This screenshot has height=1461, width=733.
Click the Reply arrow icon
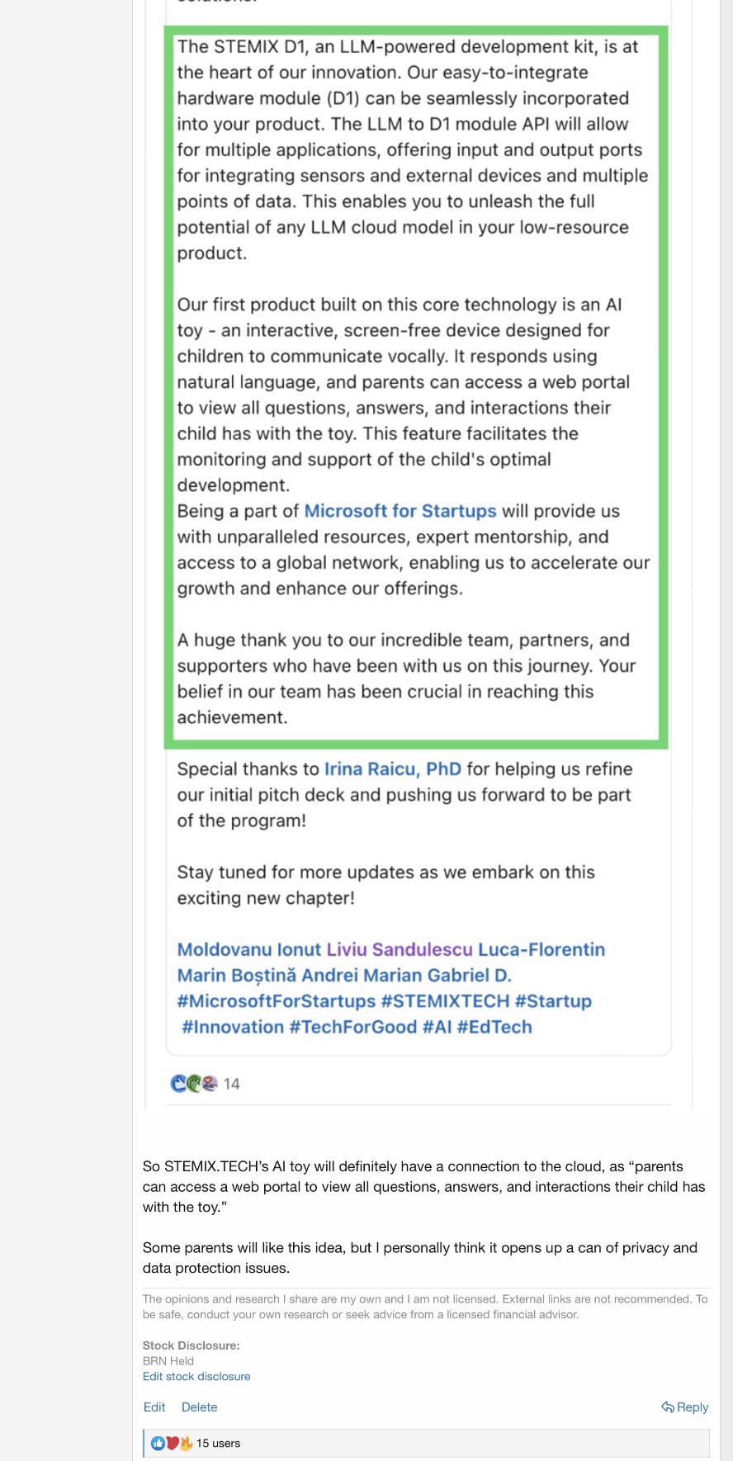(x=668, y=1407)
